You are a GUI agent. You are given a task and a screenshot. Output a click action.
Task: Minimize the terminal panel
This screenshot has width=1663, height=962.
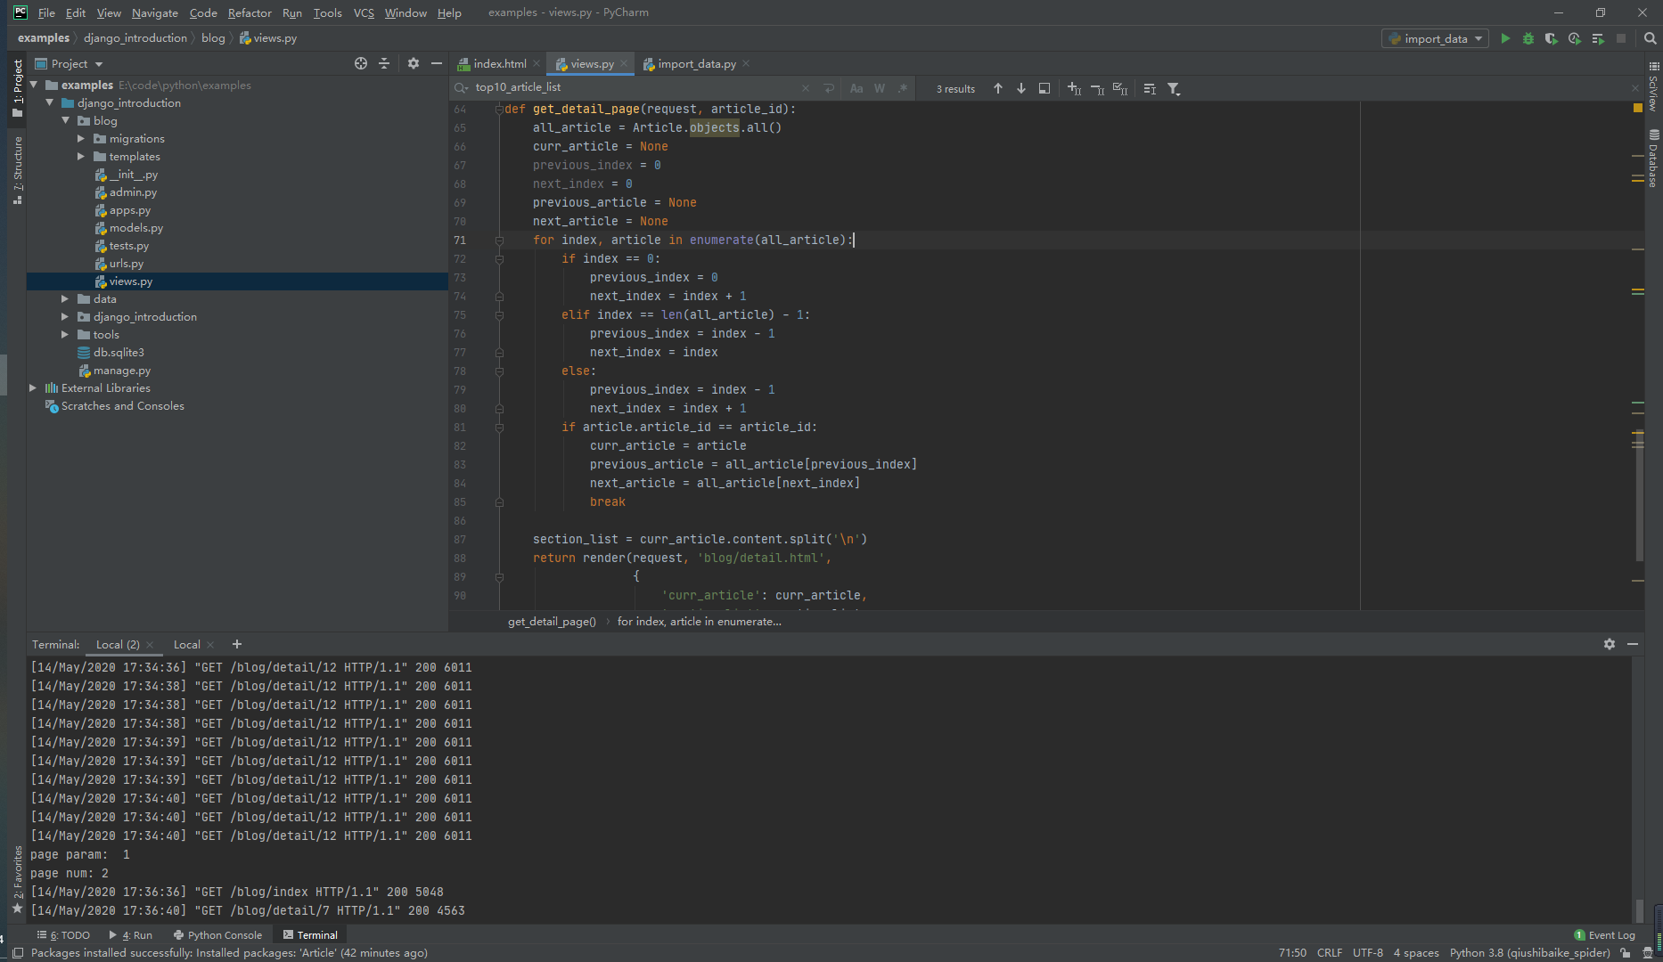click(x=1633, y=644)
